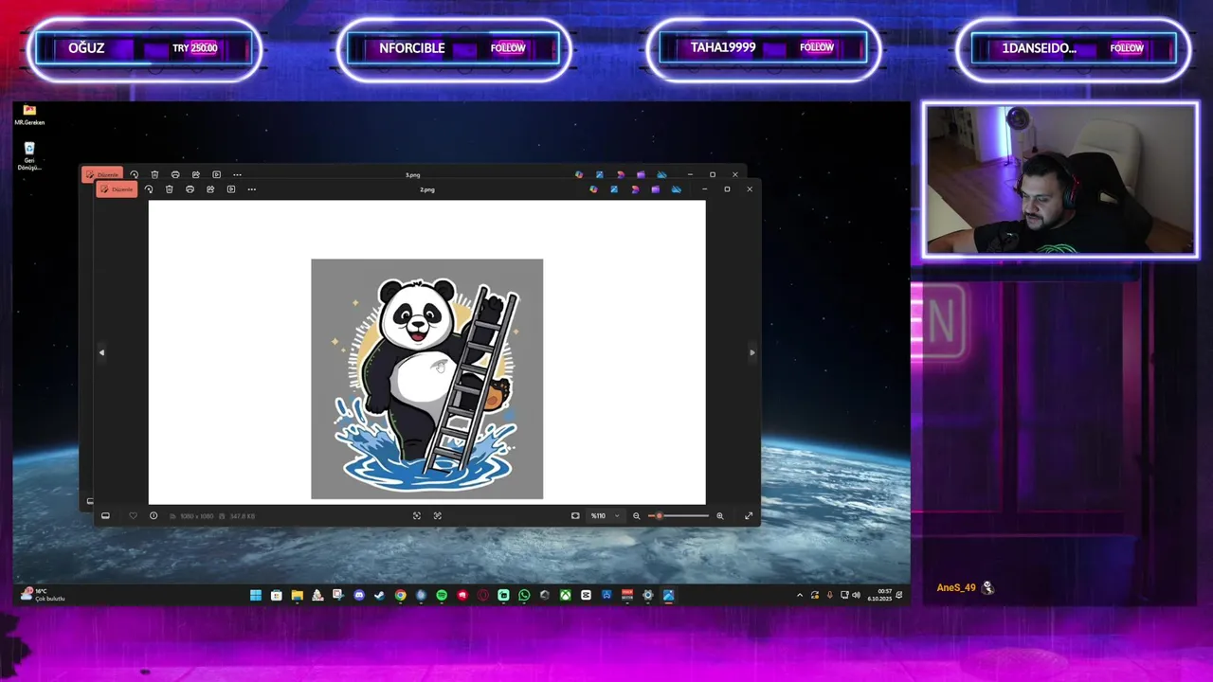The height and width of the screenshot is (682, 1213).
Task: Start slideshow from 2.png window toolbar
Action: point(231,189)
